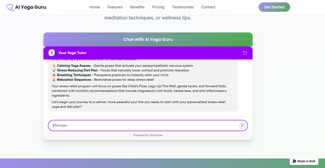Click the Relaxation Sequences emoji icon
Screen dimensions: 325x168
(54, 80)
